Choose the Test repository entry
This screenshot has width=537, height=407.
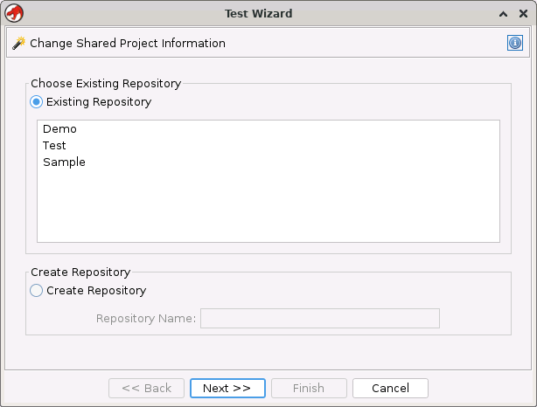point(54,146)
